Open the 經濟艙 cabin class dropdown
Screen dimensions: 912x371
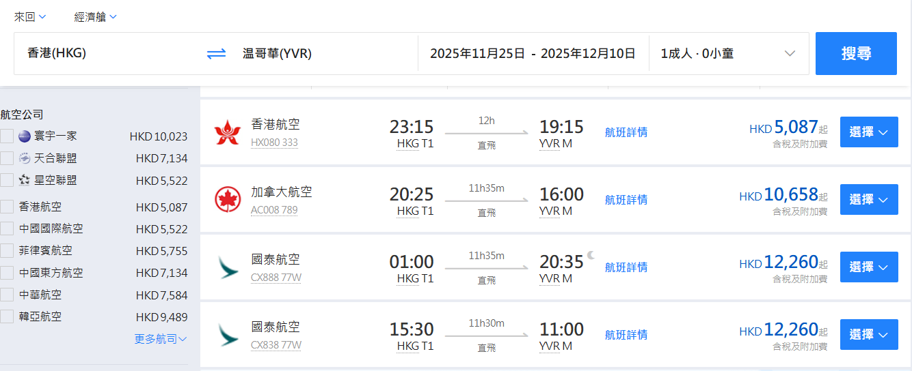click(95, 17)
